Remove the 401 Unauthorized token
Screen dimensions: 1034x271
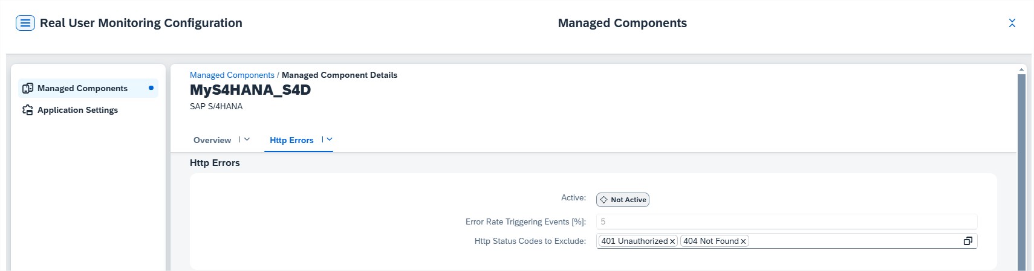672,241
